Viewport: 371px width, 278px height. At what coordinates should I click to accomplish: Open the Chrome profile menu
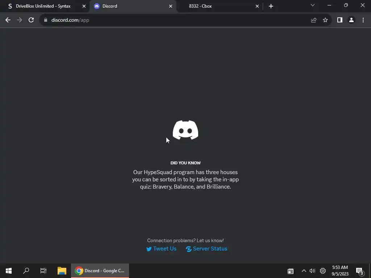[x=351, y=20]
